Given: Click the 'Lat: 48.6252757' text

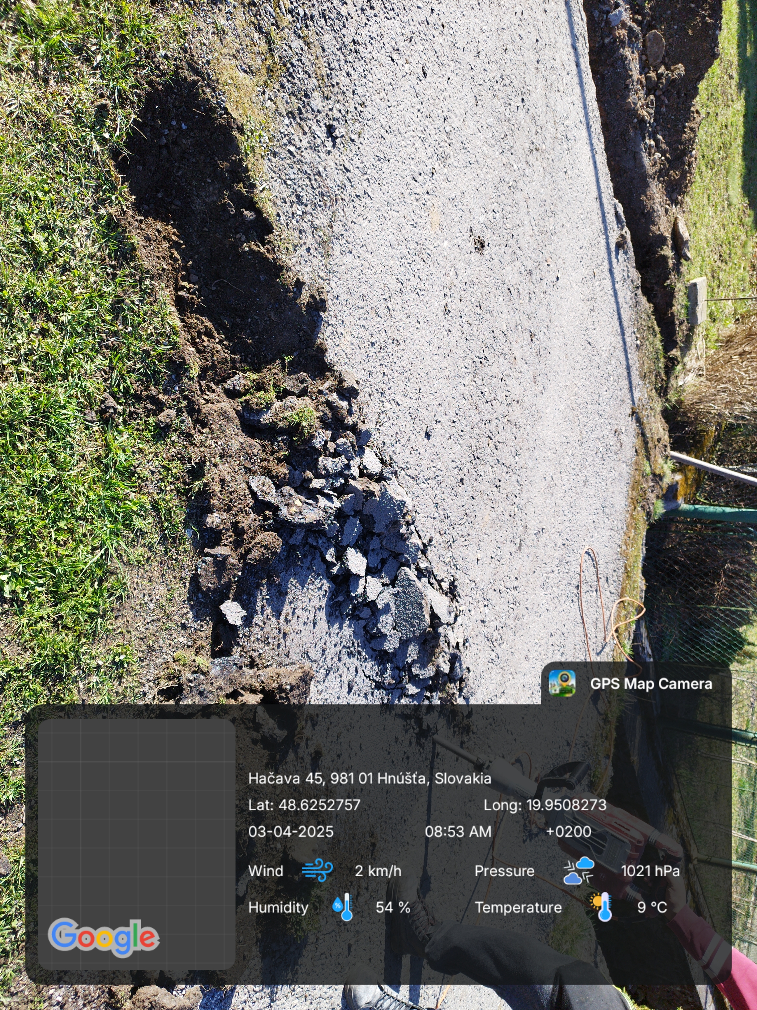Looking at the screenshot, I should [304, 805].
